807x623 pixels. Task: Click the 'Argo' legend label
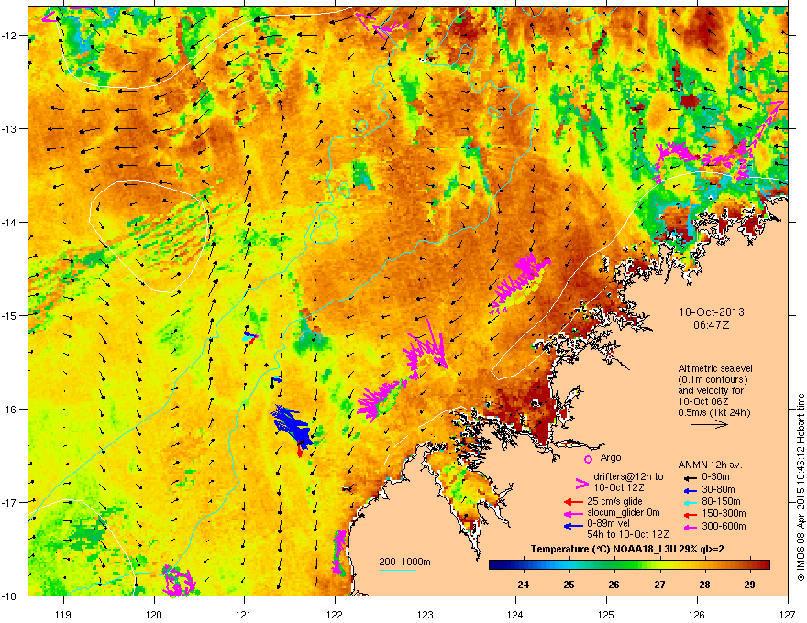pos(611,457)
